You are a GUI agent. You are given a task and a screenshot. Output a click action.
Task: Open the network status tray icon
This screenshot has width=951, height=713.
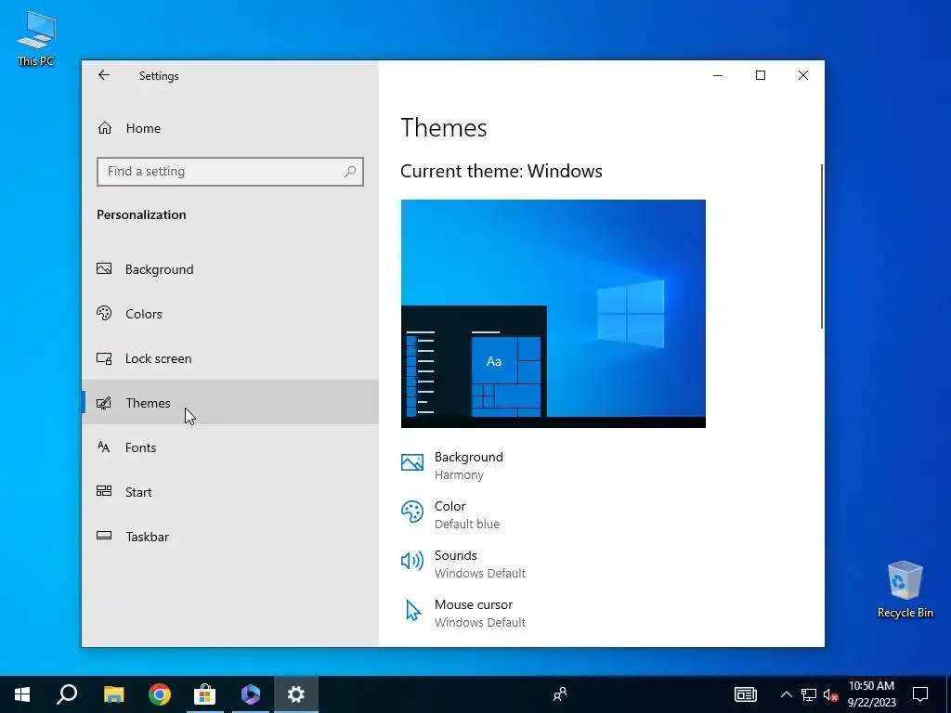(x=809, y=694)
